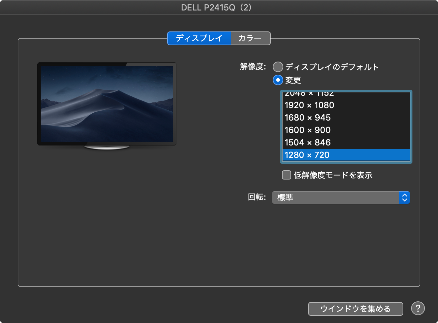The height and width of the screenshot is (323, 438).
Task: Choose 1504 × 846 from the list
Action: [x=346, y=142]
